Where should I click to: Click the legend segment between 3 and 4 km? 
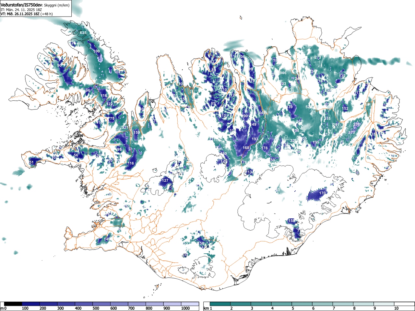tap(262, 304)
